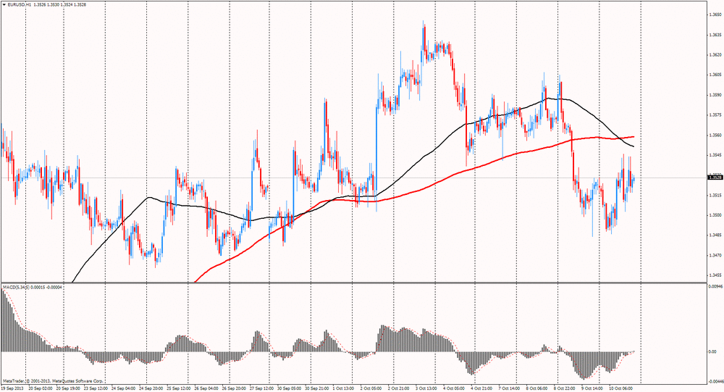Click the 23 Sep 12:00 time label
Screen dimensions: 724x392
95,389
